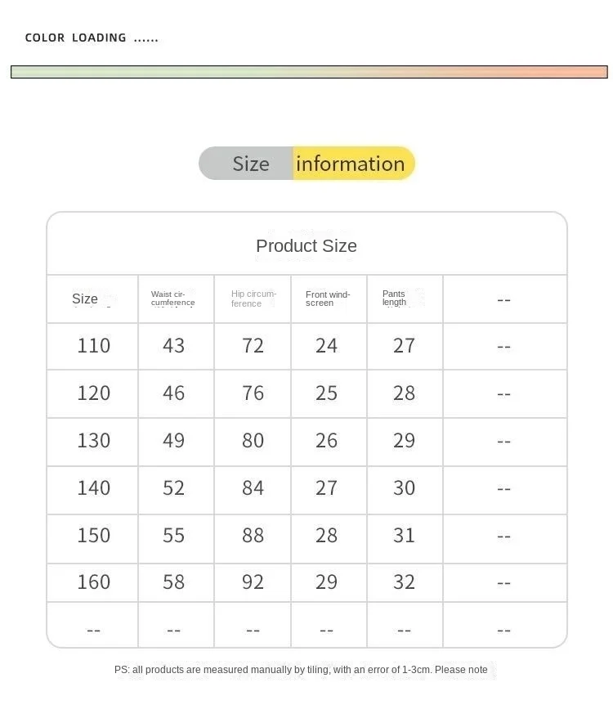Click the 'Front wind-screen' column header

point(328,299)
